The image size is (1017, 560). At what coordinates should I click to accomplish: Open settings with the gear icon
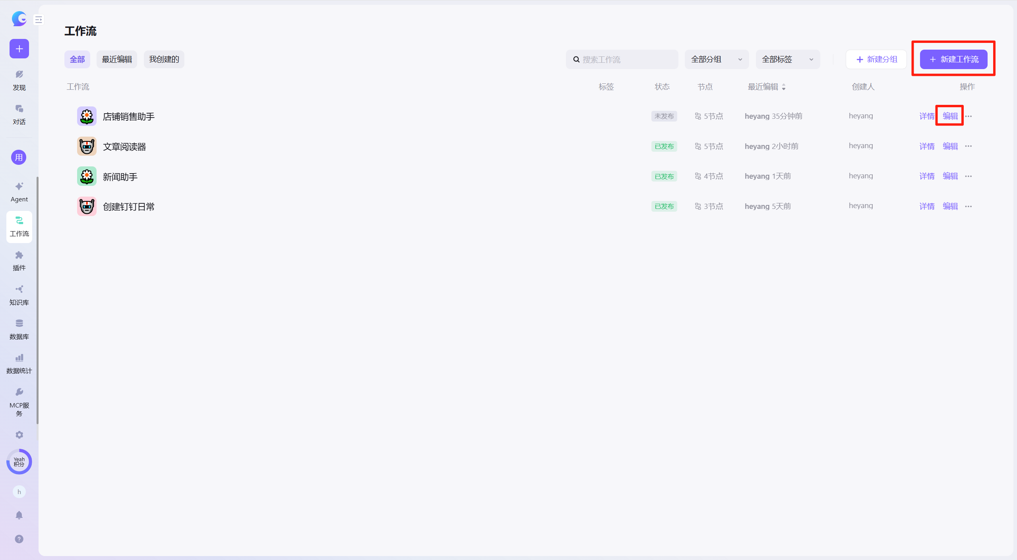(19, 435)
